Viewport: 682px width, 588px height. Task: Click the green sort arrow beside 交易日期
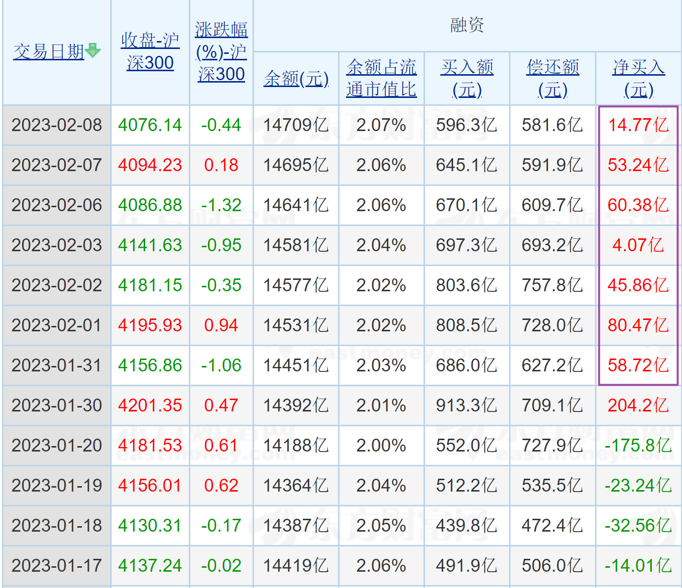click(93, 50)
